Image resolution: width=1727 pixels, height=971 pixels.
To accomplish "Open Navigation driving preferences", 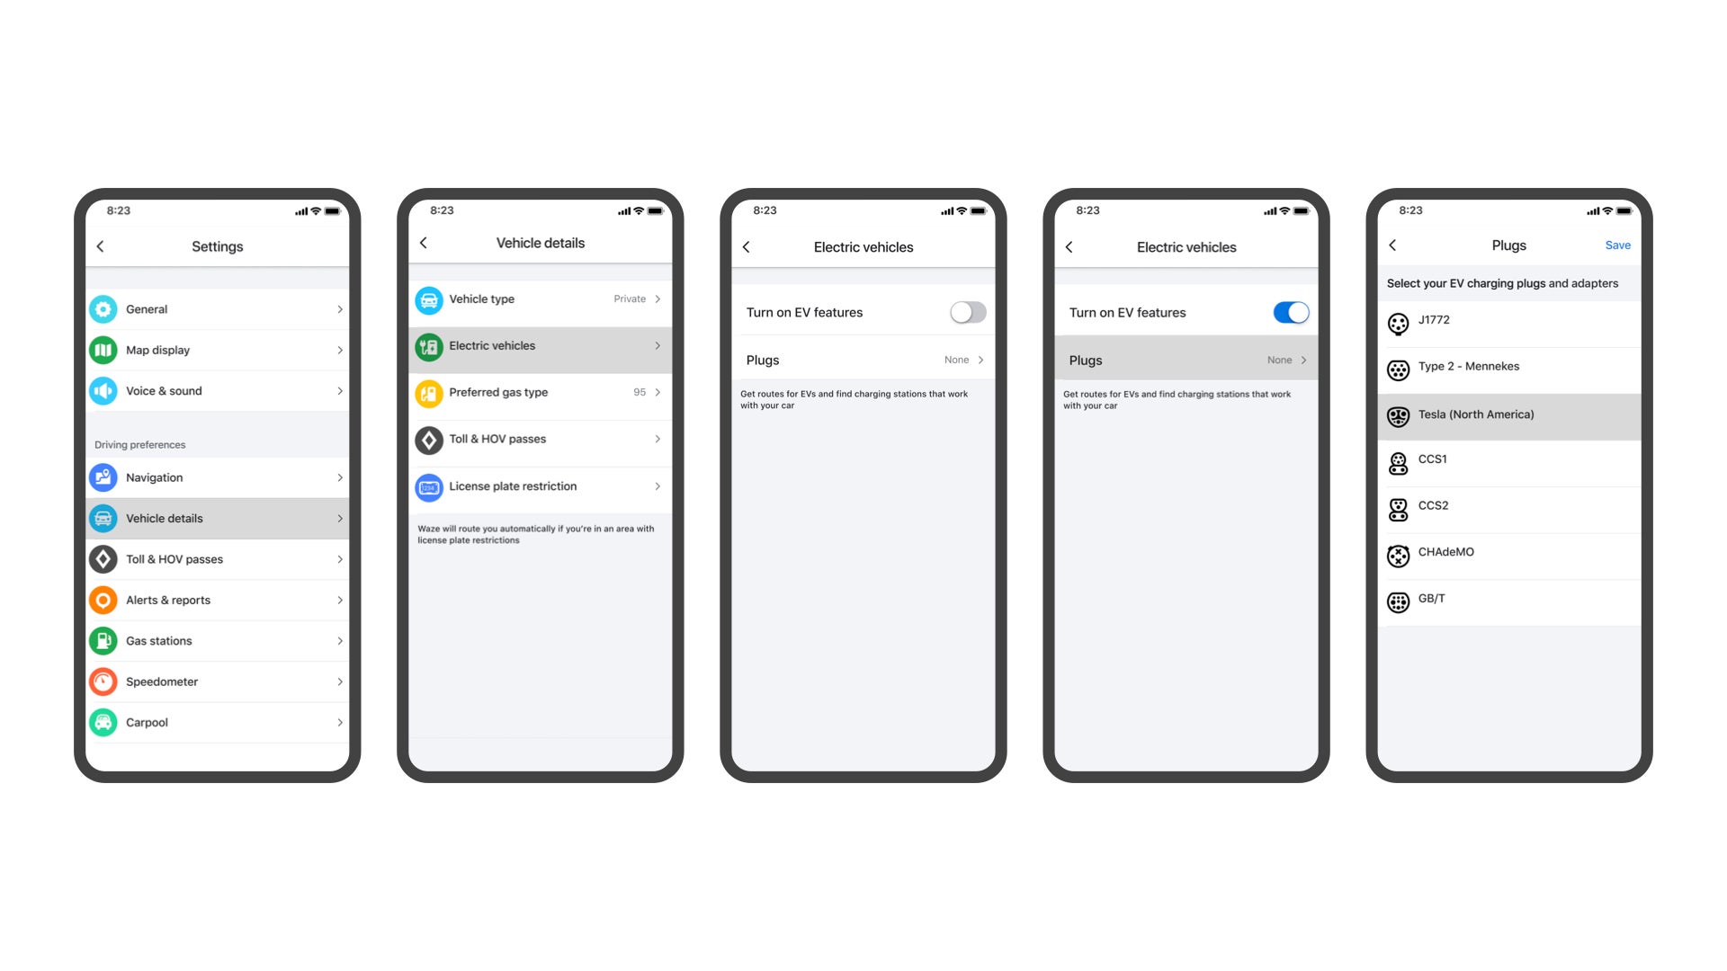I will coord(217,477).
